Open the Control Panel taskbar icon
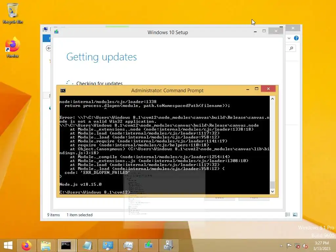 108,245
